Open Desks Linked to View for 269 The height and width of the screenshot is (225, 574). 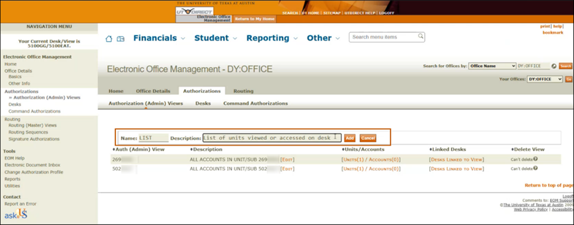[x=456, y=159]
